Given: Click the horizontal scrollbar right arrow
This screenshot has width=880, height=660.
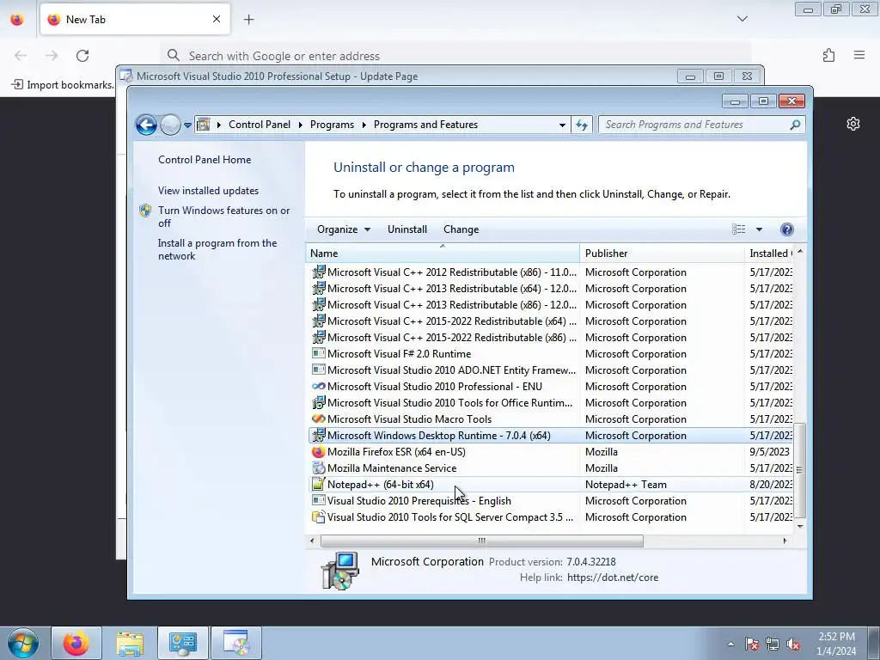Looking at the screenshot, I should coord(785,541).
